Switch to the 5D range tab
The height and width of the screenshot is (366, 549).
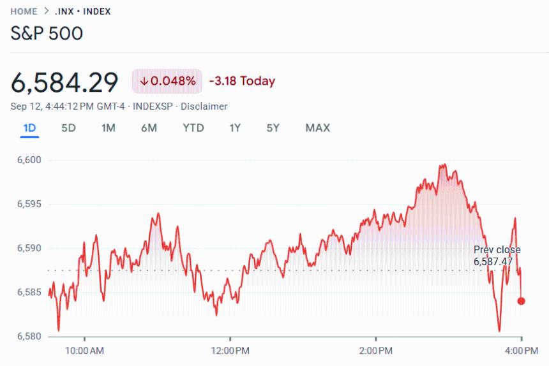point(68,128)
